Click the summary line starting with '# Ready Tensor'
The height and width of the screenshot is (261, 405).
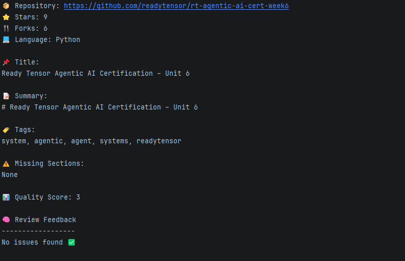coord(100,107)
